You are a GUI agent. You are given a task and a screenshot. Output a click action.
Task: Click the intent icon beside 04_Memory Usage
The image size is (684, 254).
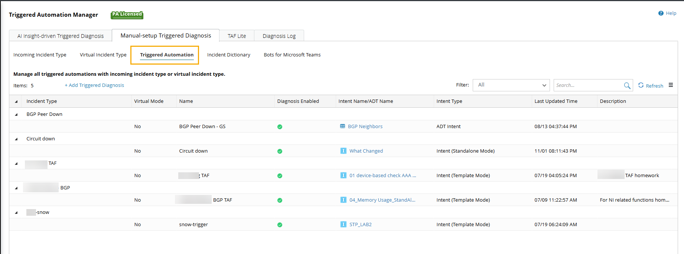(343, 200)
